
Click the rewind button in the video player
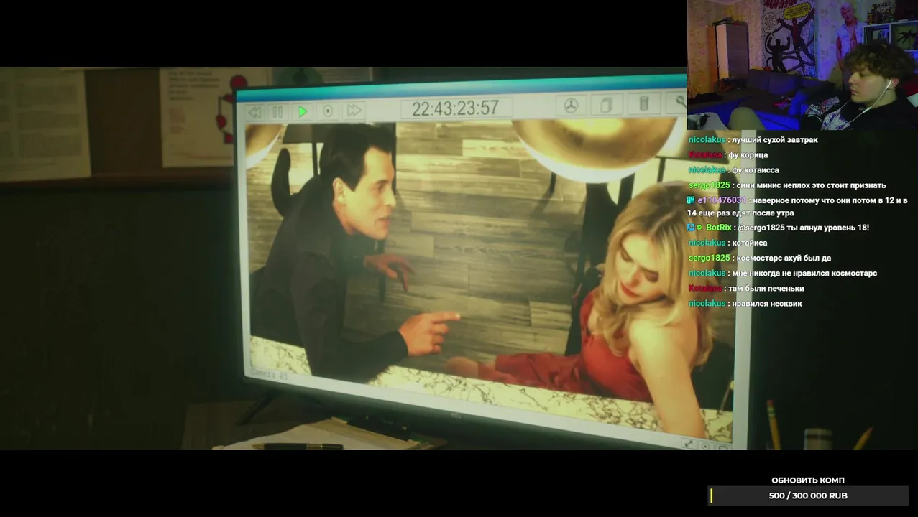(254, 113)
